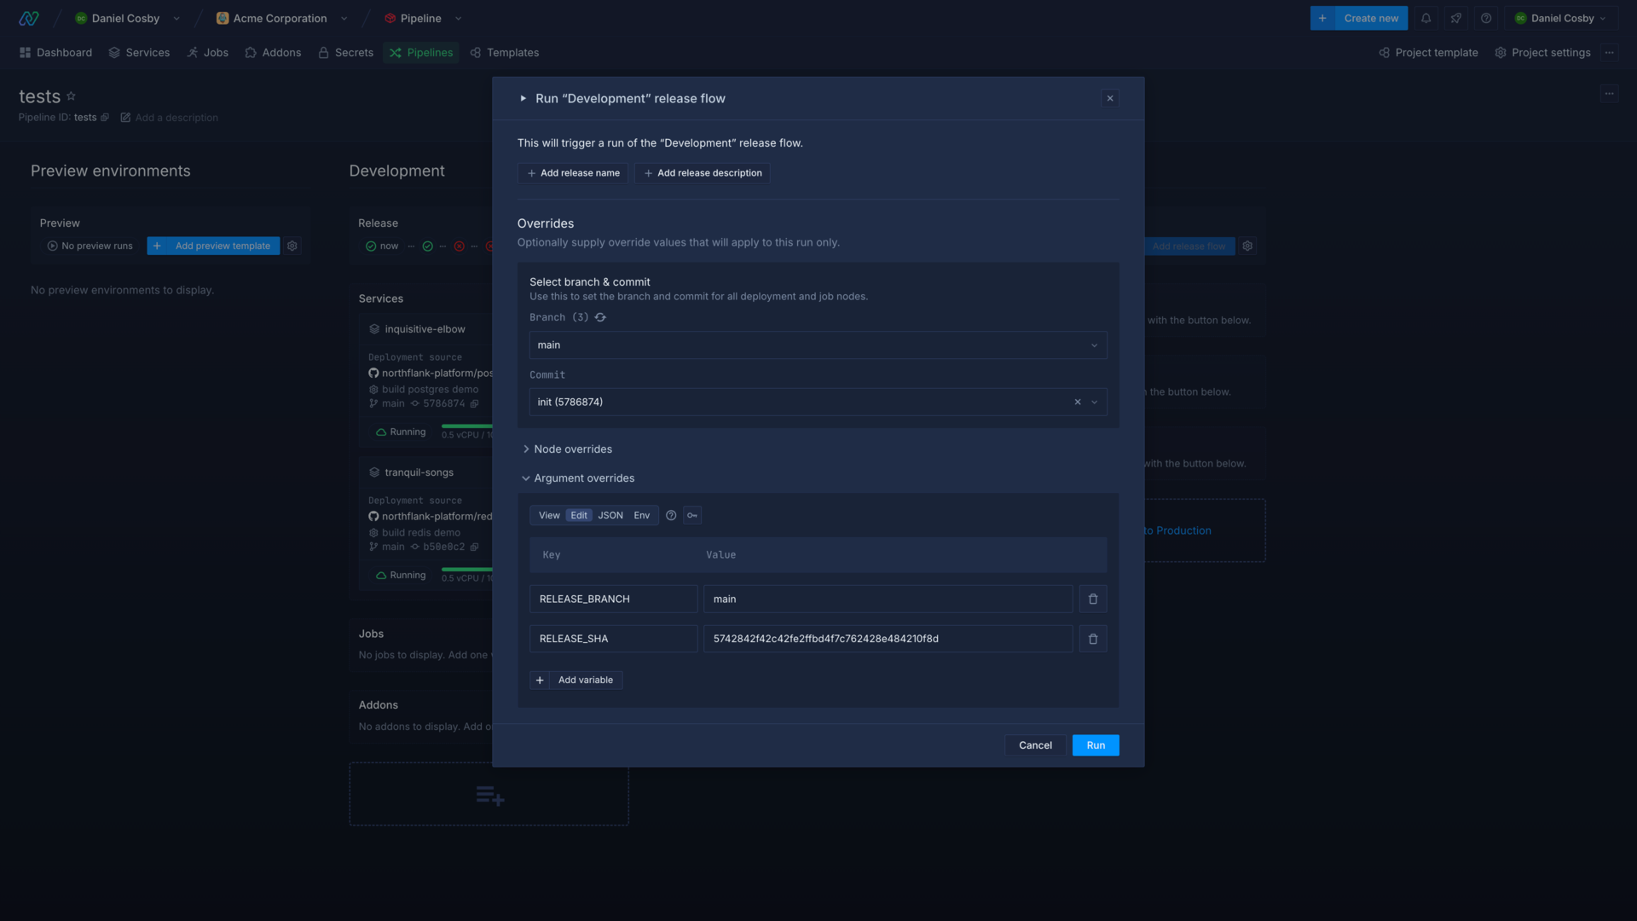Viewport: 1637px width, 921px height.
Task: Close the Run release flow dialog
Action: 1110,98
